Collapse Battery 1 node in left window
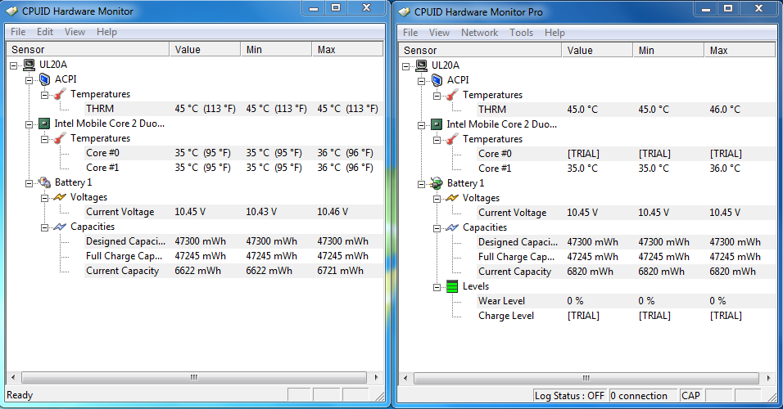This screenshot has width=783, height=409. pos(29,183)
